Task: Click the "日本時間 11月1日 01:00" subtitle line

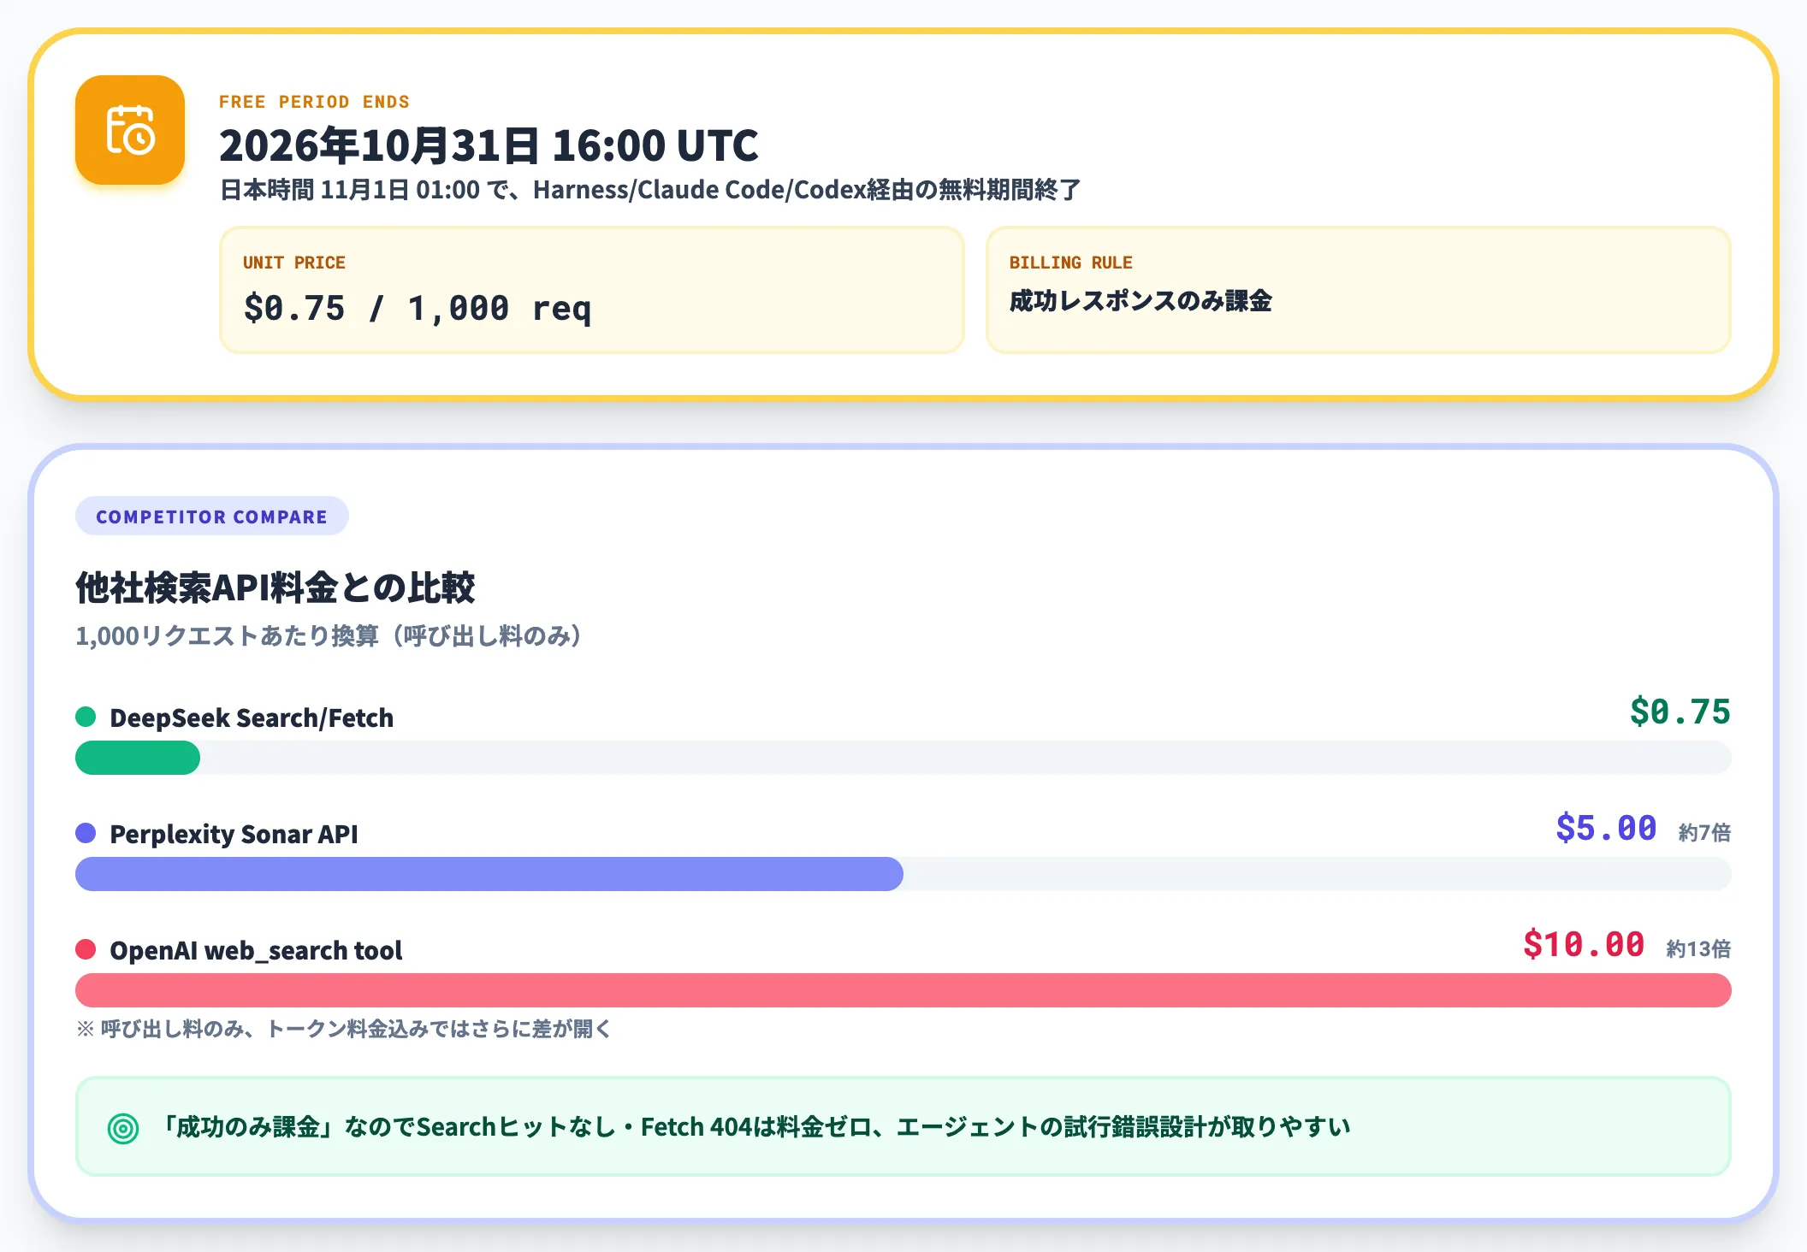Action: pos(650,190)
